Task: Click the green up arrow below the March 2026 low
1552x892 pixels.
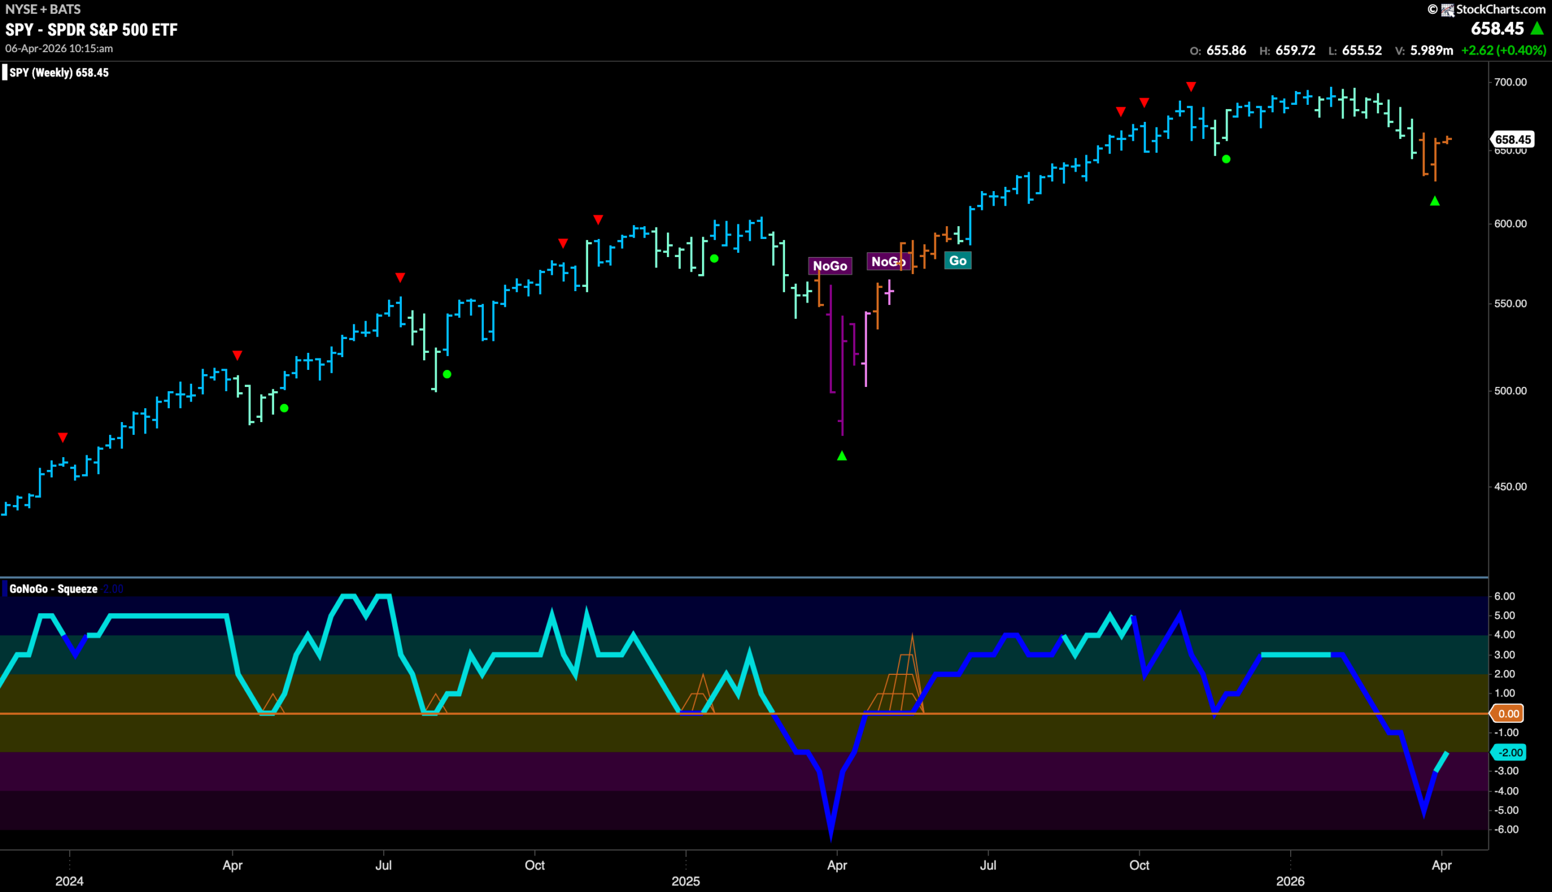Action: [1435, 201]
